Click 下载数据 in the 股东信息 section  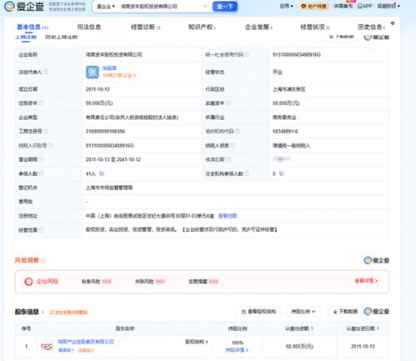click(345, 312)
